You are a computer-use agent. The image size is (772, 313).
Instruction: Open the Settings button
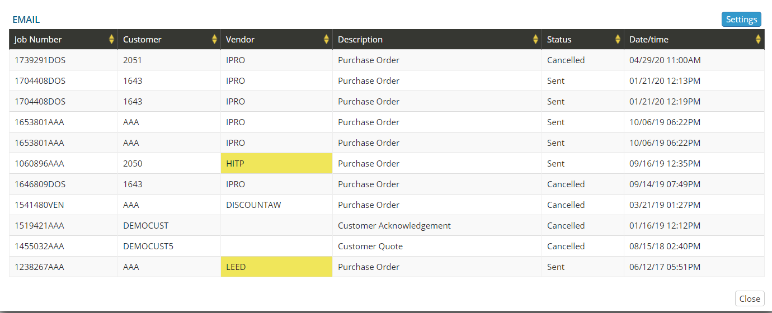click(x=741, y=20)
